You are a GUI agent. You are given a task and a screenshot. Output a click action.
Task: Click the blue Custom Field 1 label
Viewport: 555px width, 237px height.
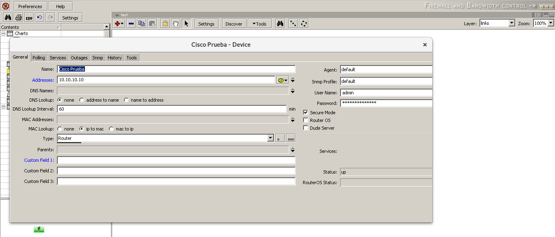click(x=39, y=160)
